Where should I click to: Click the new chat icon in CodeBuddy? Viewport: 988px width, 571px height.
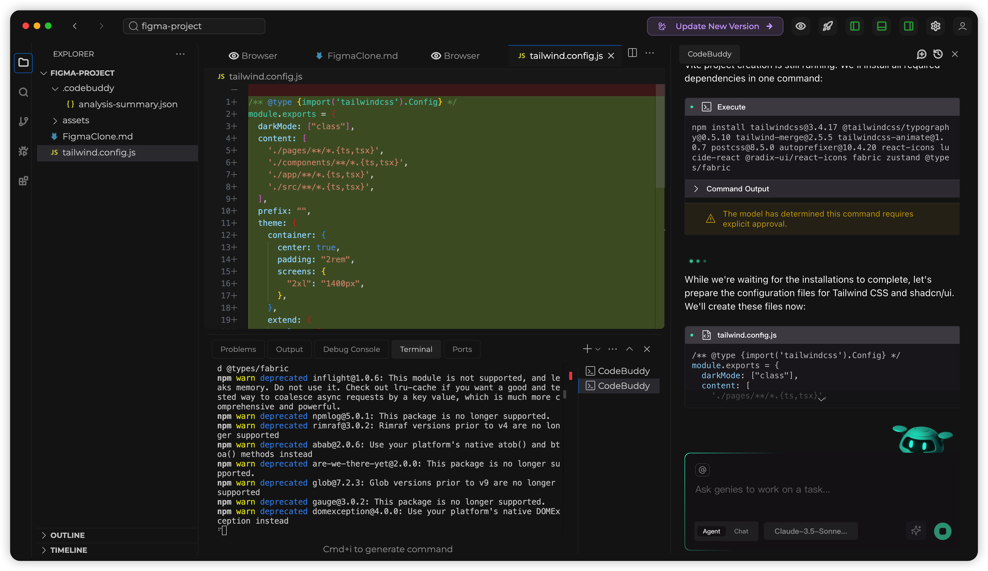(x=921, y=54)
